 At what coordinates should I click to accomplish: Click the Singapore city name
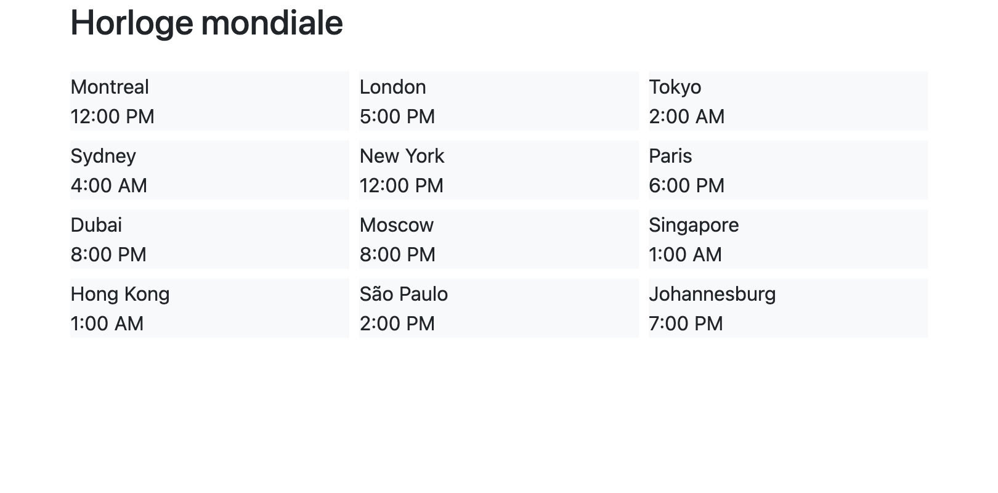coord(693,226)
